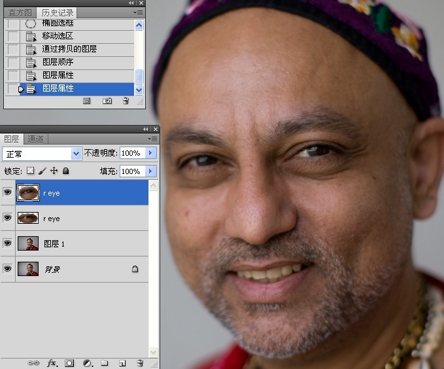Switch to the 直方图 tab
Viewport: 444px width, 369px height.
[x=20, y=13]
